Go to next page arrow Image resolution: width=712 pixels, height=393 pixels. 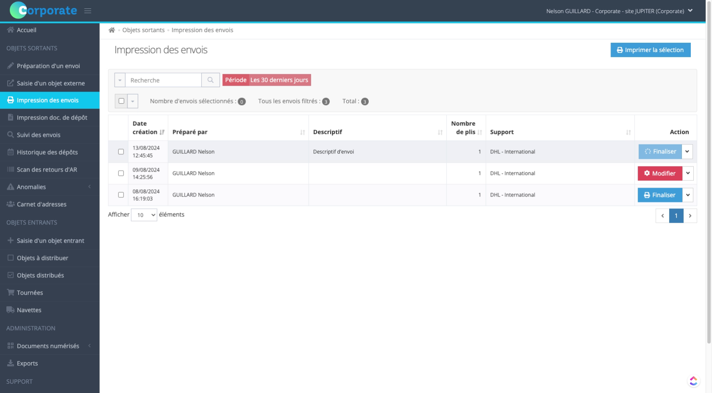click(690, 216)
